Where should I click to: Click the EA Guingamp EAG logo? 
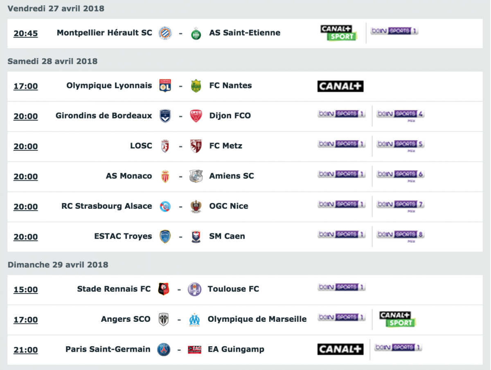[194, 350]
